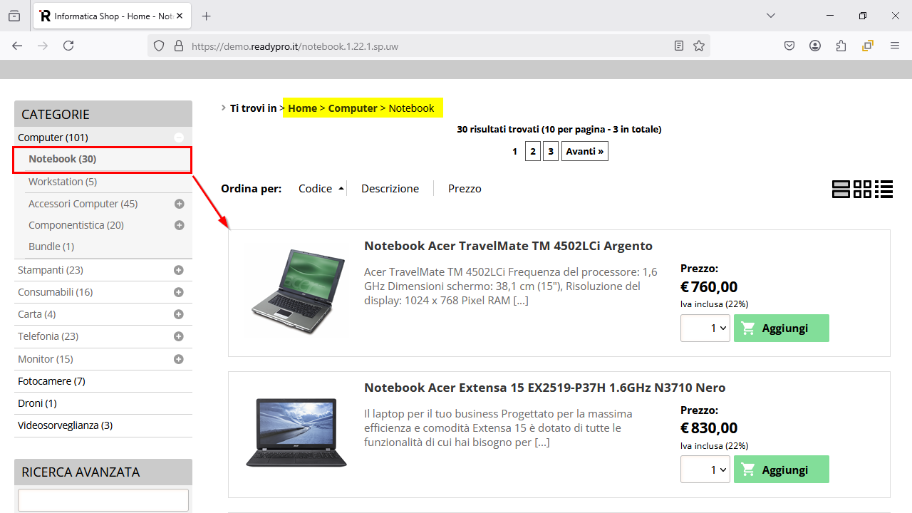
Task: Collapse the Computer category
Action: coord(179,138)
